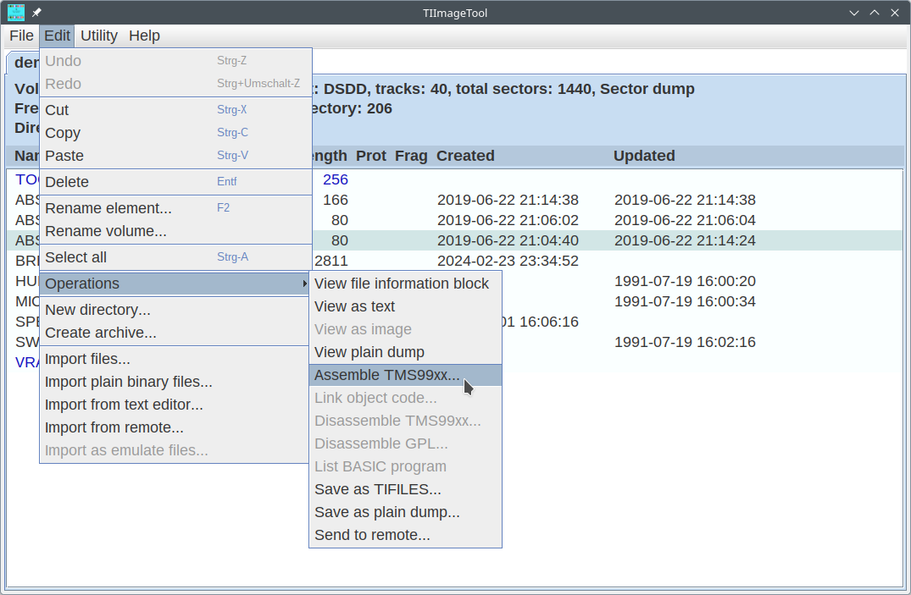Choose Assemble TMS99xx from submenu
The width and height of the screenshot is (911, 595).
pos(386,375)
